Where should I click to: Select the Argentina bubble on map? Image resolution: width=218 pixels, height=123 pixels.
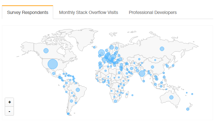(x=72, y=101)
